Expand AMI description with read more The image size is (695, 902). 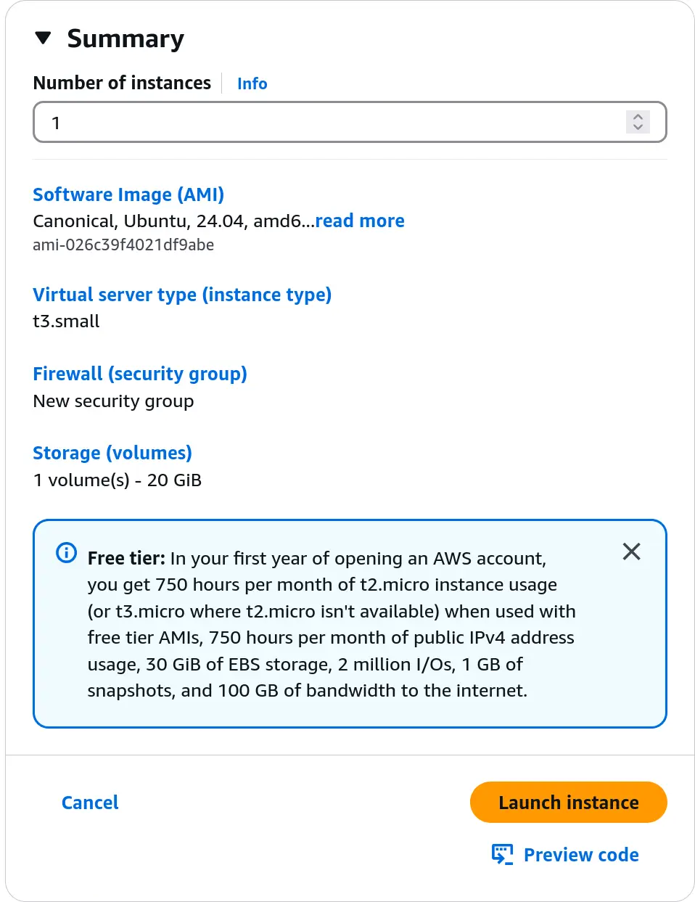click(360, 221)
